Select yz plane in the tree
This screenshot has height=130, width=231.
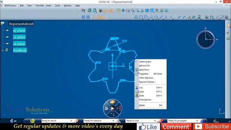point(19,37)
